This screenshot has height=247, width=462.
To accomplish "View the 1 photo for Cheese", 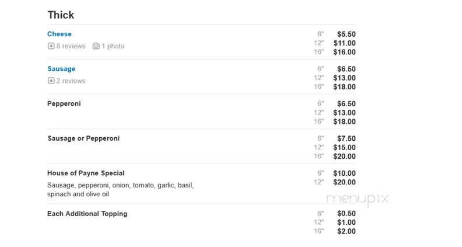I will 113,46.
